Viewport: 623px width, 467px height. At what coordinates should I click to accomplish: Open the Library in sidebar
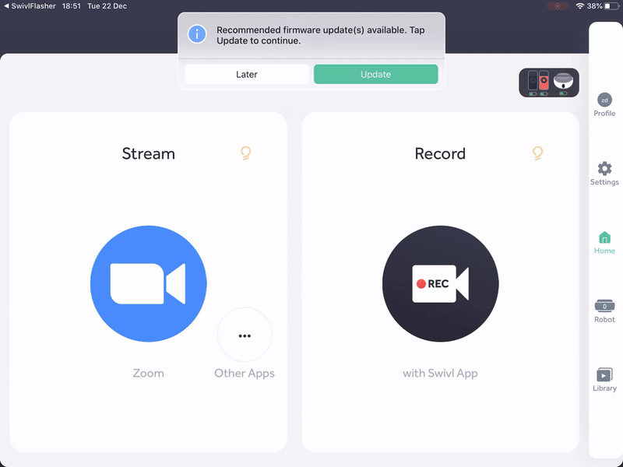pos(604,380)
